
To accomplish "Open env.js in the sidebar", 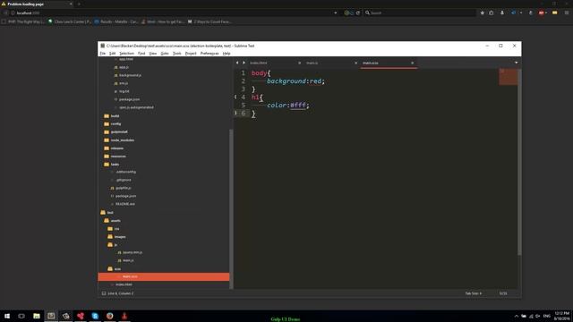I will tap(124, 83).
